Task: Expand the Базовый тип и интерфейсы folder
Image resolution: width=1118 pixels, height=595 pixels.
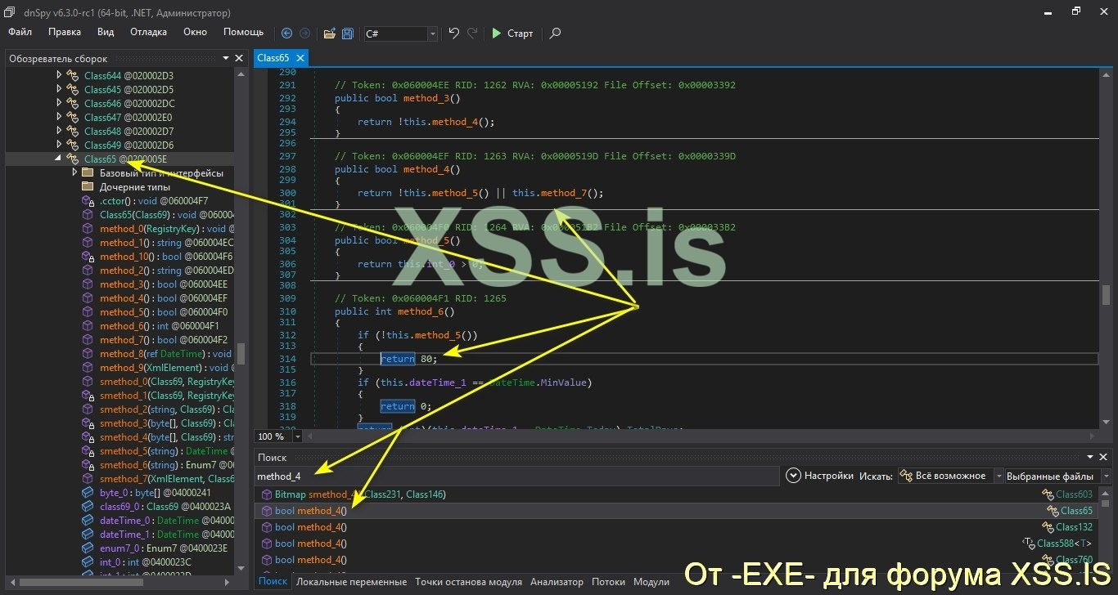Action: pos(74,172)
